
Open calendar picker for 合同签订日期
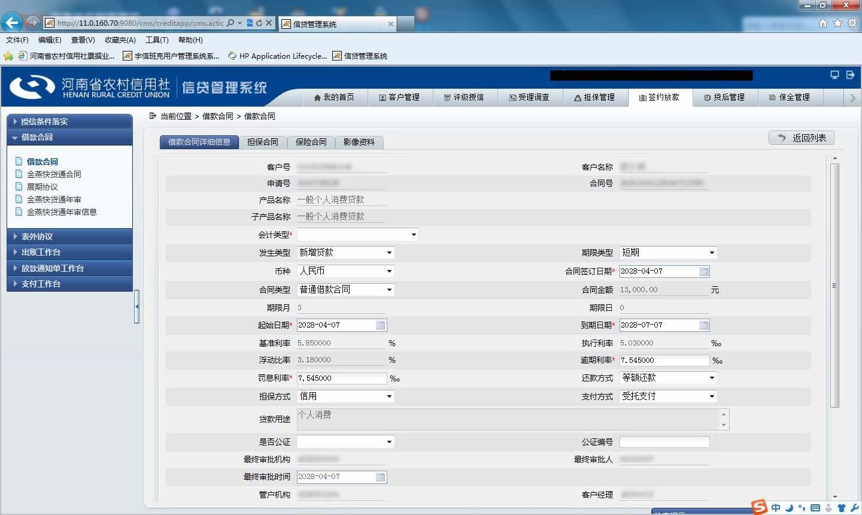point(704,271)
